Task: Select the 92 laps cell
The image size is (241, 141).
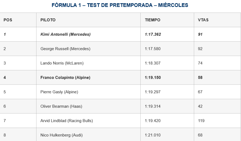Action: [x=200, y=49]
